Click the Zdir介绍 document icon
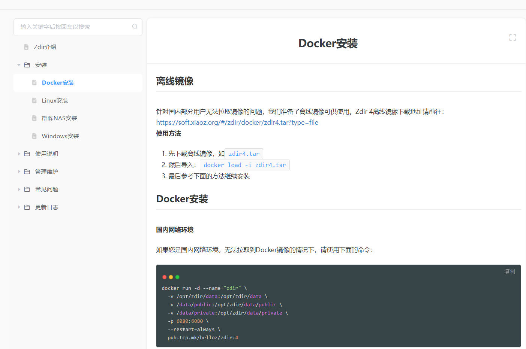526x349 pixels. point(26,47)
